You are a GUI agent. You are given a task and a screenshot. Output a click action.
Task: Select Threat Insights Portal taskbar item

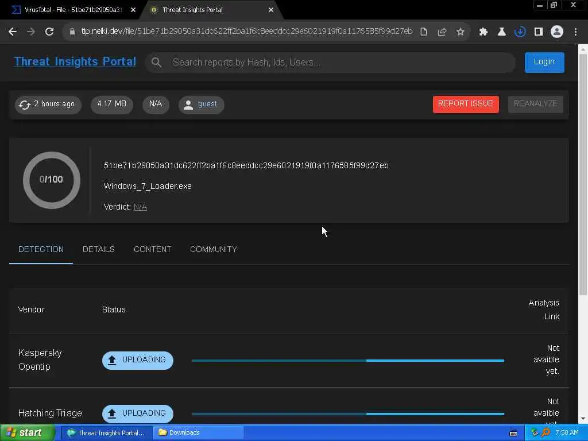[x=106, y=433]
